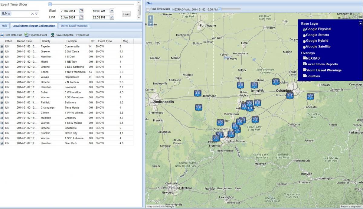Click Export to Excel label
This screenshot has height=209, width=363.
click(39, 35)
